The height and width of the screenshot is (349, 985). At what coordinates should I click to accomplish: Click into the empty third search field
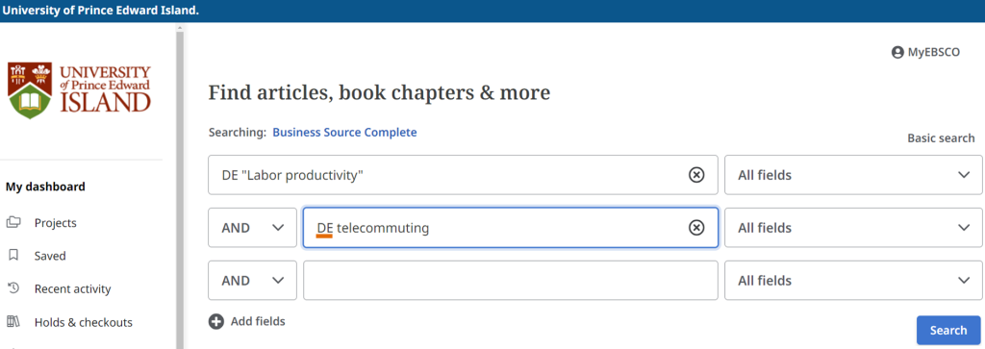[511, 281]
